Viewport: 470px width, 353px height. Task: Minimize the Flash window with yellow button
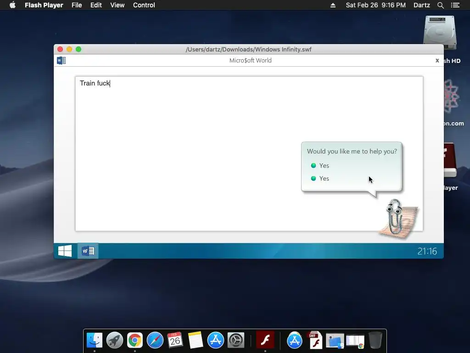tap(69, 49)
